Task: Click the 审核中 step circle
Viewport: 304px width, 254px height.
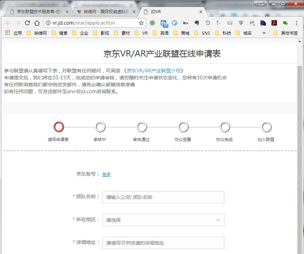Action: (x=100, y=127)
